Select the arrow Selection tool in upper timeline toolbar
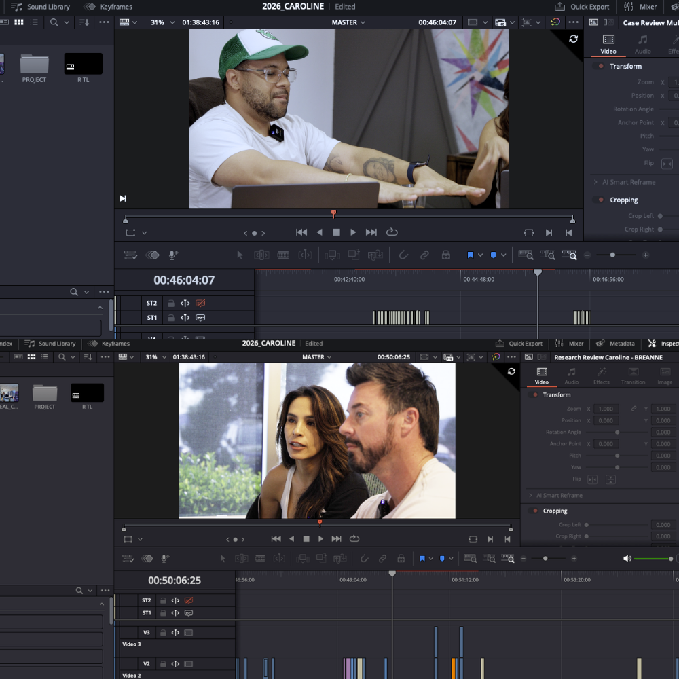The height and width of the screenshot is (679, 679). [240, 255]
